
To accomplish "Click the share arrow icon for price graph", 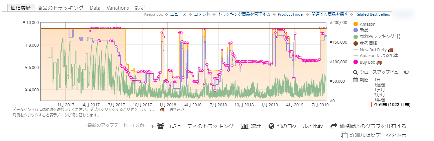I will coord(333,126).
